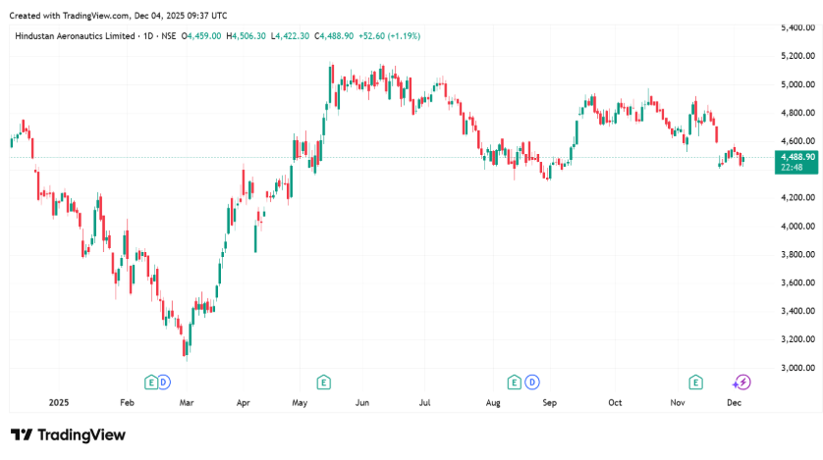Open the May earnings E marker
This screenshot has width=823, height=460.
(x=322, y=382)
